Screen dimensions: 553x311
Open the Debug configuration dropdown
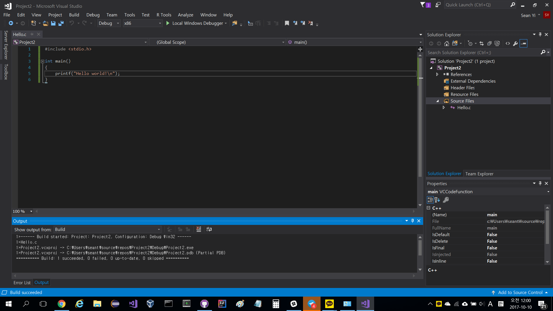(x=118, y=23)
